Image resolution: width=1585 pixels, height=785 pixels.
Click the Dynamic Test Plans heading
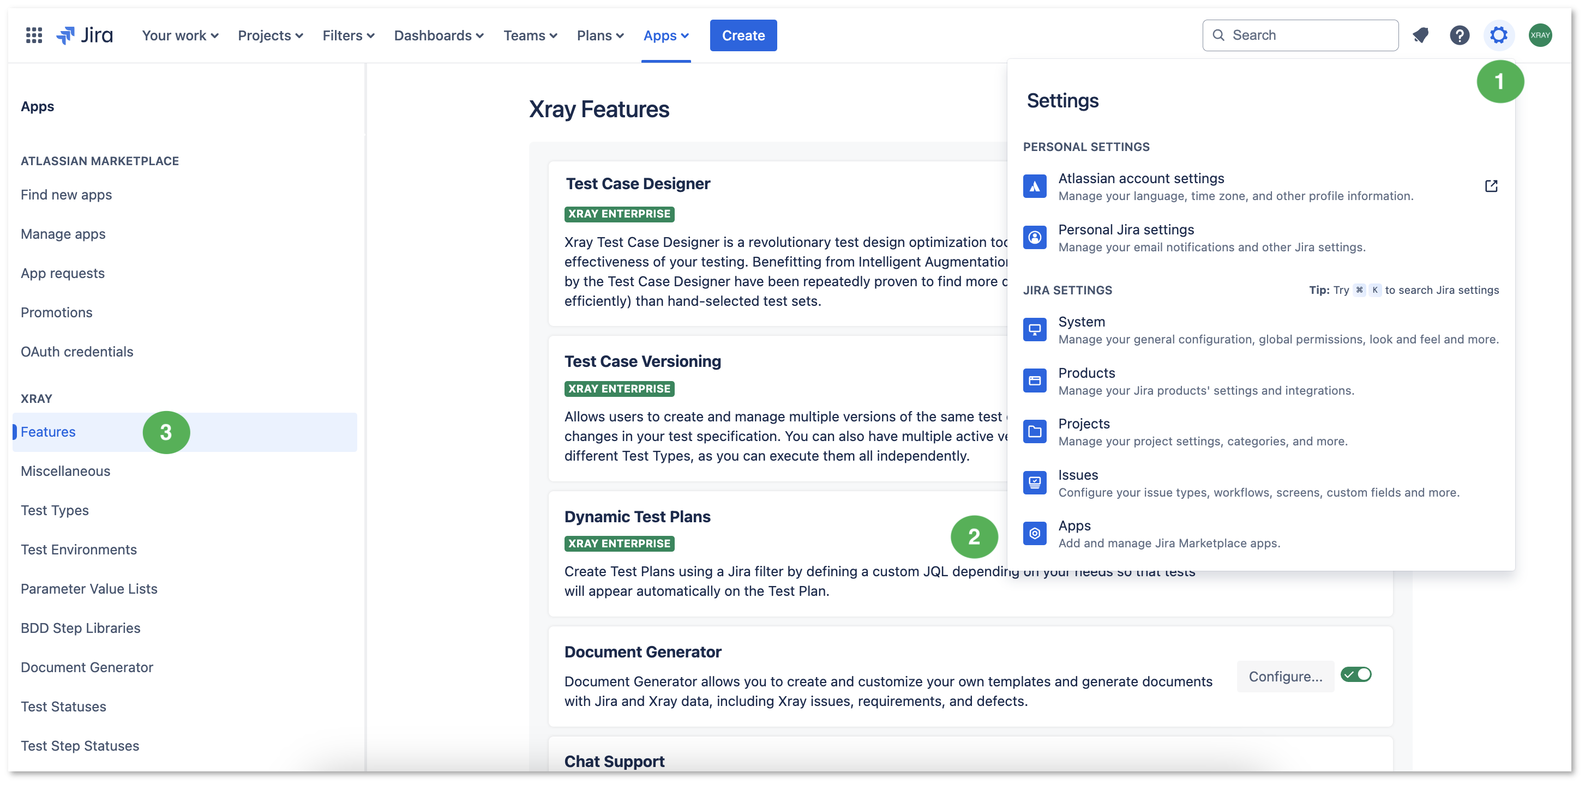pyautogui.click(x=637, y=517)
